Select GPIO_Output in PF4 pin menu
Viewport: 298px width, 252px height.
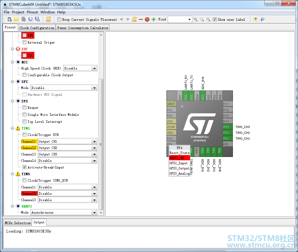click(x=179, y=168)
